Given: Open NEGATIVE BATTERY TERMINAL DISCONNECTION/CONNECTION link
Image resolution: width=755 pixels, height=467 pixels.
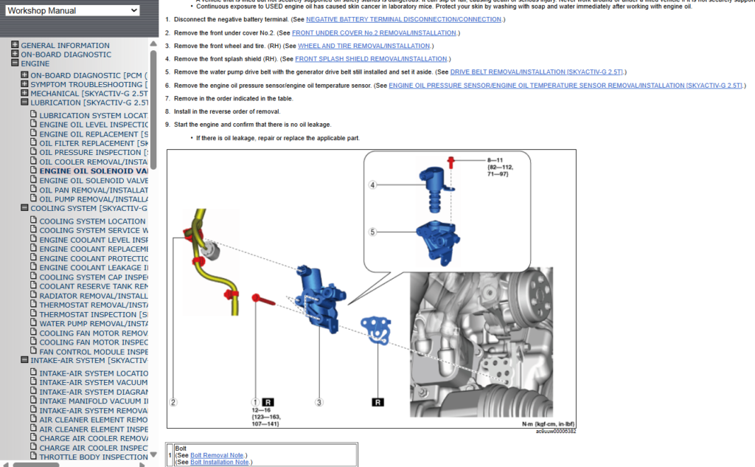Looking at the screenshot, I should point(403,19).
